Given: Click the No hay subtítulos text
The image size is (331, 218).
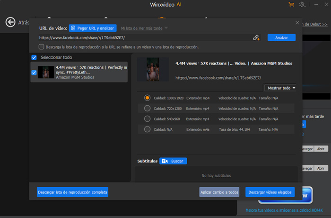Looking at the screenshot, I should 216,176.
